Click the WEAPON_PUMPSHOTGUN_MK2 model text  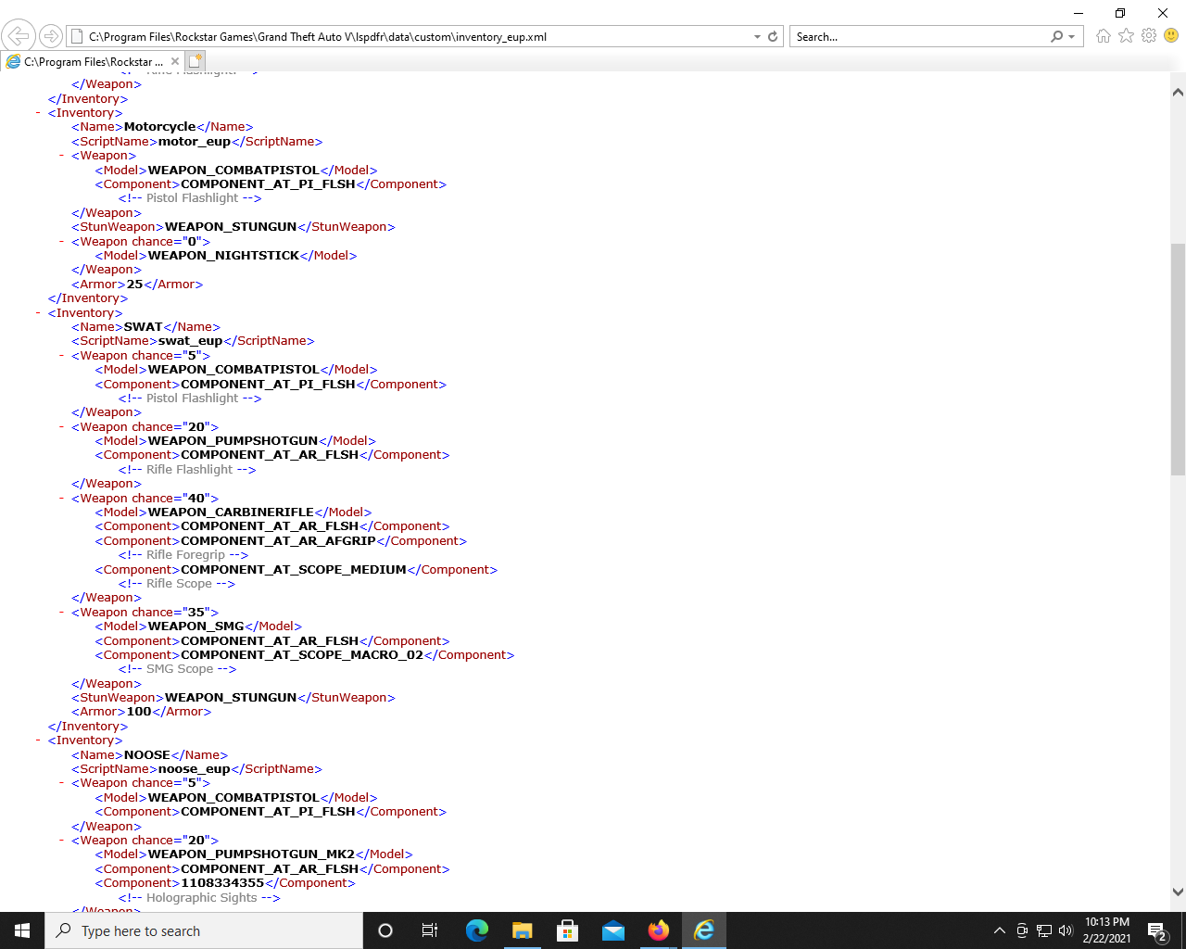tap(252, 854)
